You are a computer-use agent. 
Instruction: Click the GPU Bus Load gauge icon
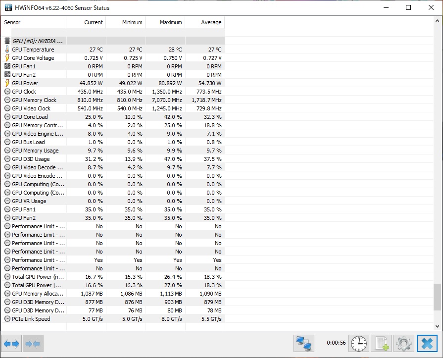coord(7,142)
